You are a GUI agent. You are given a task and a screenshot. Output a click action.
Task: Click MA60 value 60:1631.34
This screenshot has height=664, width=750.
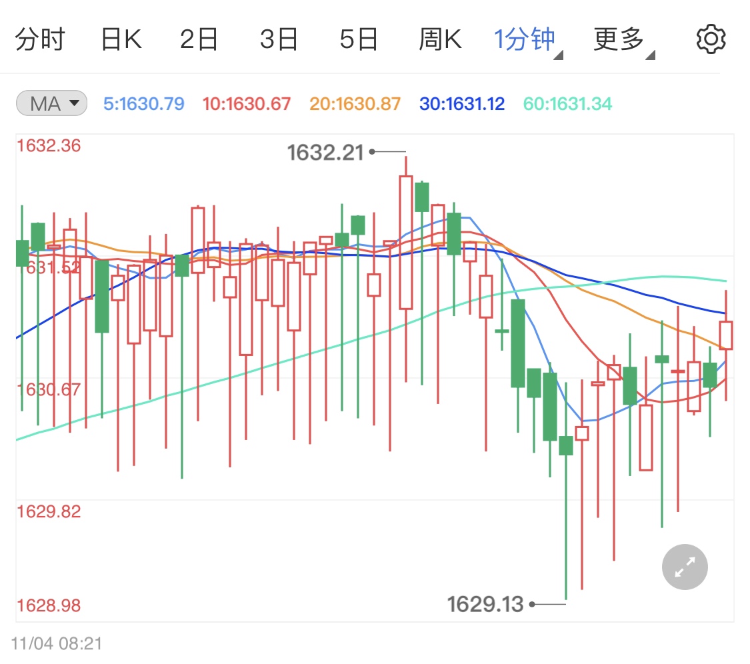pyautogui.click(x=567, y=104)
